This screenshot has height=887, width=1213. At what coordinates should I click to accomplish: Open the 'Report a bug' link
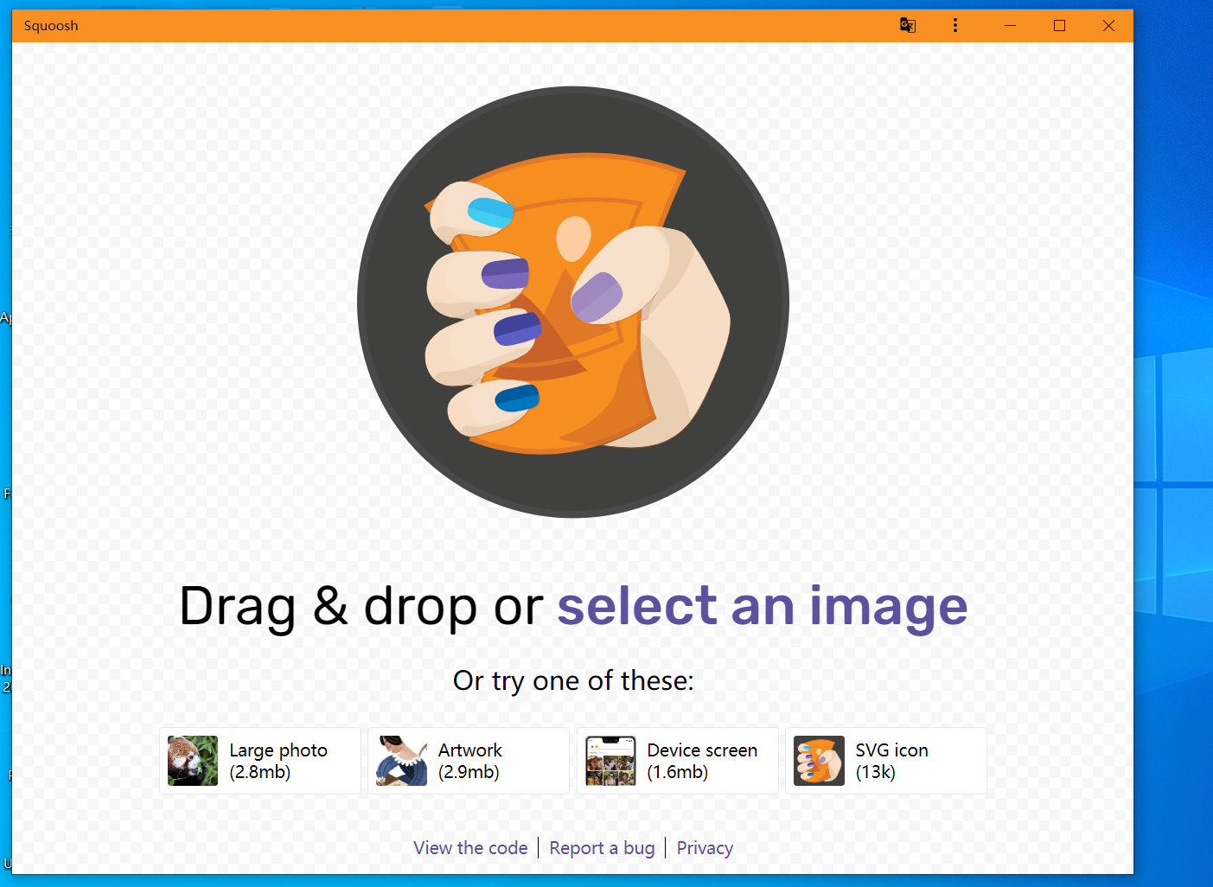(x=602, y=848)
